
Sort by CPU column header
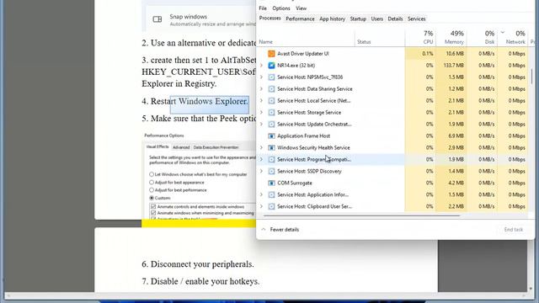pyautogui.click(x=419, y=37)
